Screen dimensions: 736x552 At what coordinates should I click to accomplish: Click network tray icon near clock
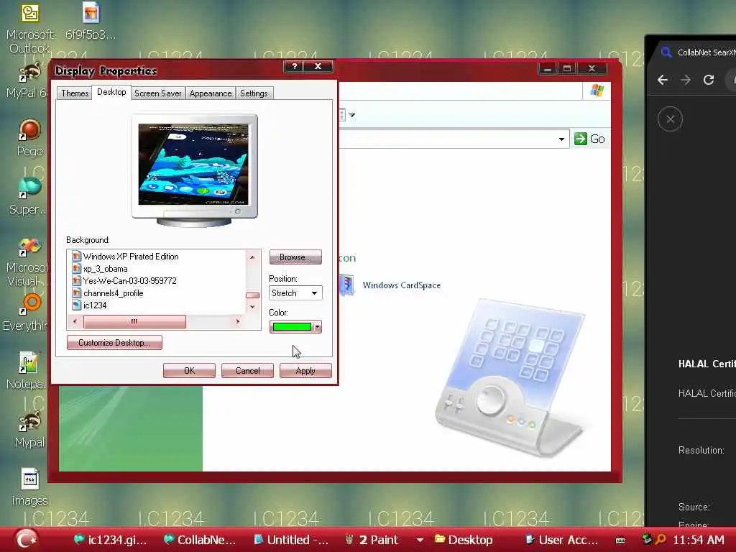647,539
